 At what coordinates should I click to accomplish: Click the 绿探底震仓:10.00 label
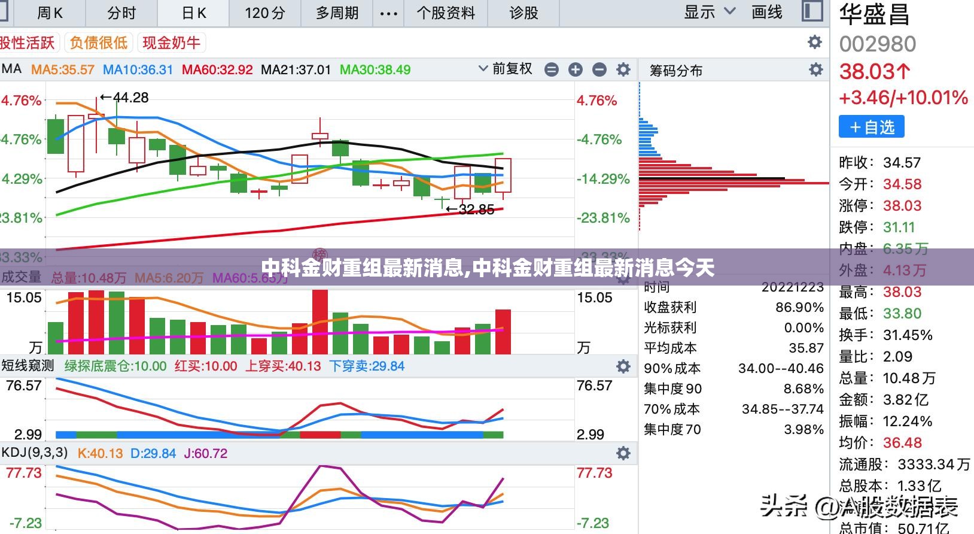coord(115,366)
